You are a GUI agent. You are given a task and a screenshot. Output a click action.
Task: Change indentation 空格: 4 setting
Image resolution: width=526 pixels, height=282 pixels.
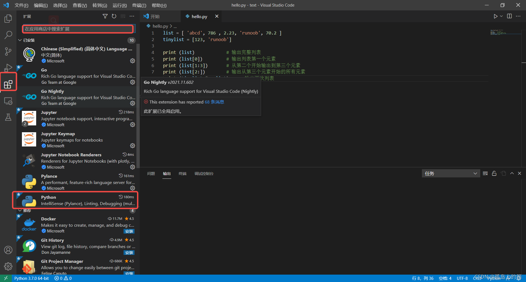point(445,278)
